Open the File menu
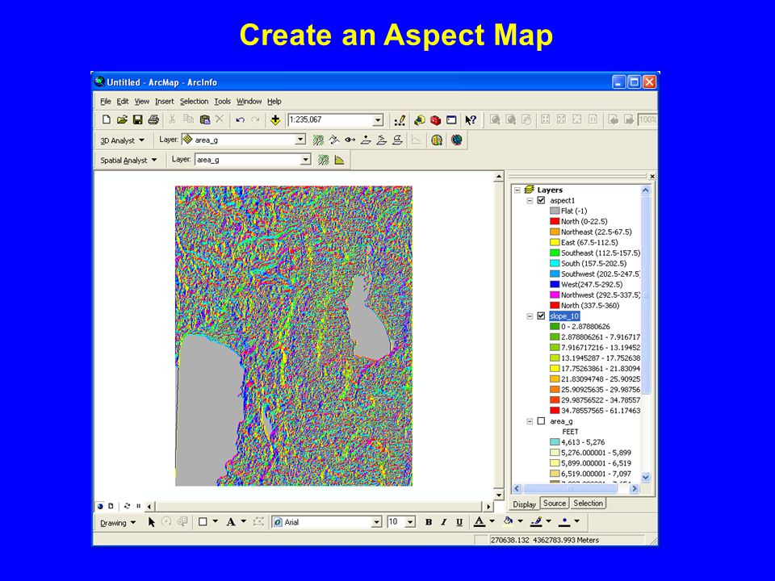 (105, 102)
